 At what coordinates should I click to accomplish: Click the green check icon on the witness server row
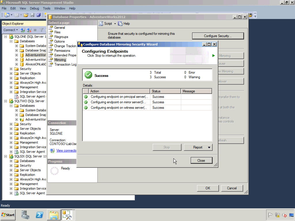(86, 108)
